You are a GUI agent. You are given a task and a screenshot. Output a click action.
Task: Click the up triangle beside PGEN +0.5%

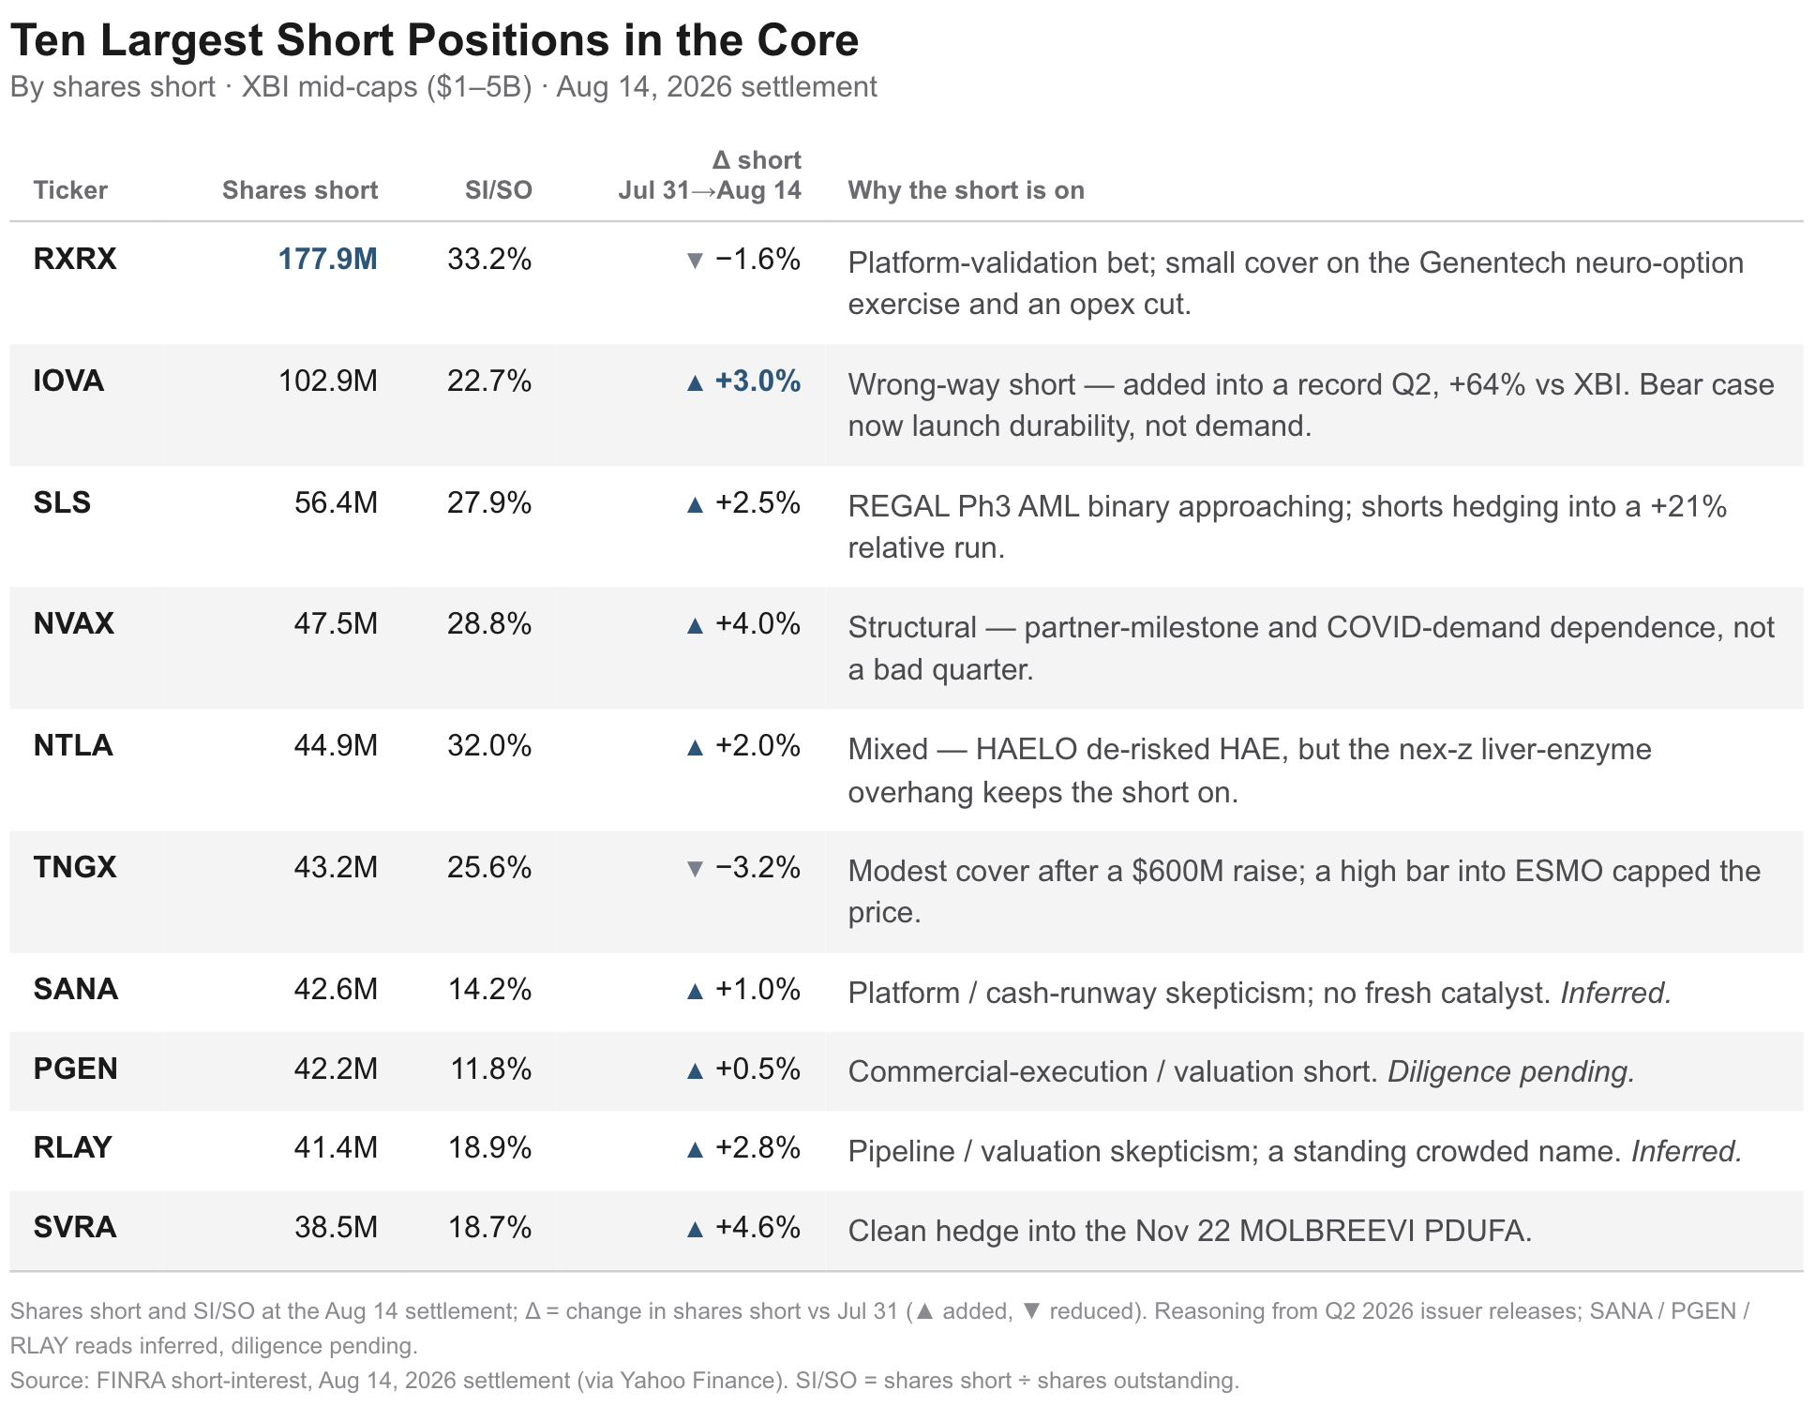coord(695,1070)
